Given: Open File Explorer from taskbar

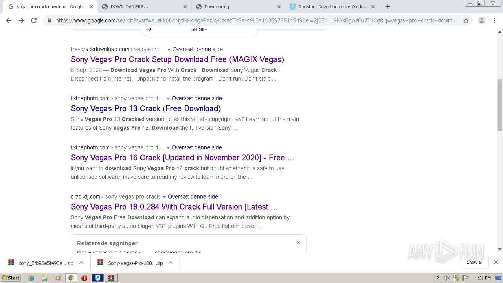Looking at the screenshot, I should [x=44, y=278].
